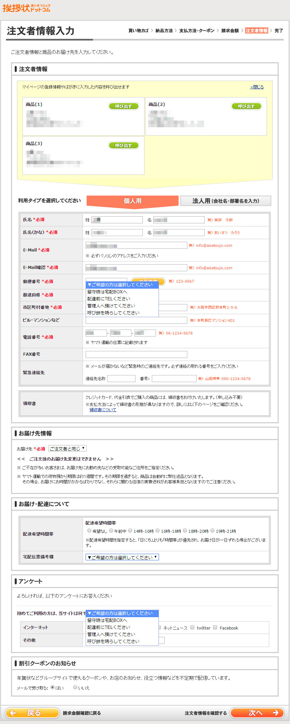
Task: Select はい for メールで受け取る
Action: click(53, 687)
